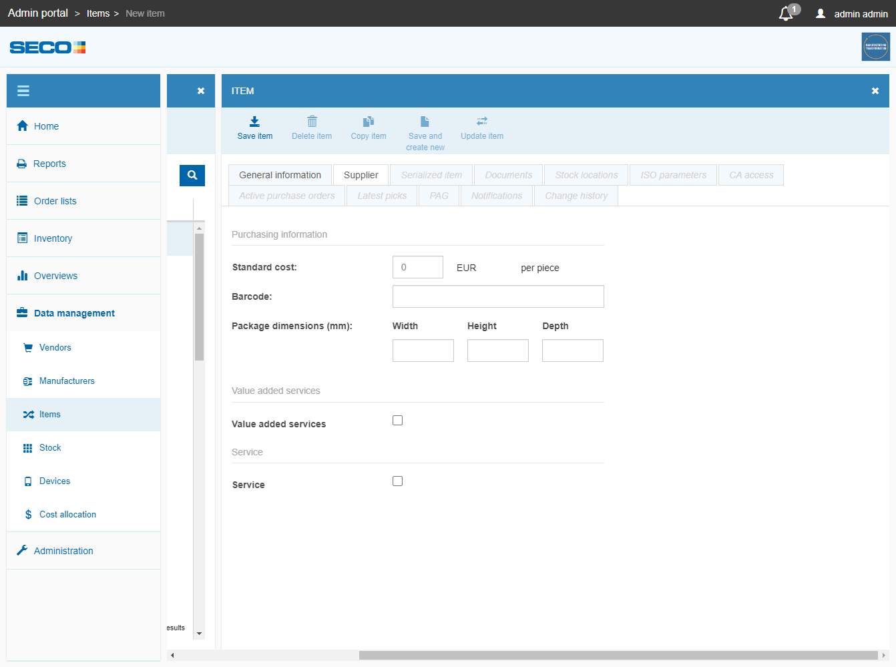Expand the Administration section label
896x667 pixels.
[x=63, y=551]
